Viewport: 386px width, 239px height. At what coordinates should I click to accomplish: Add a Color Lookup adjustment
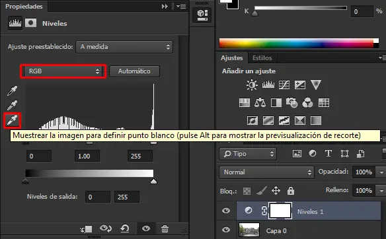[324, 103]
